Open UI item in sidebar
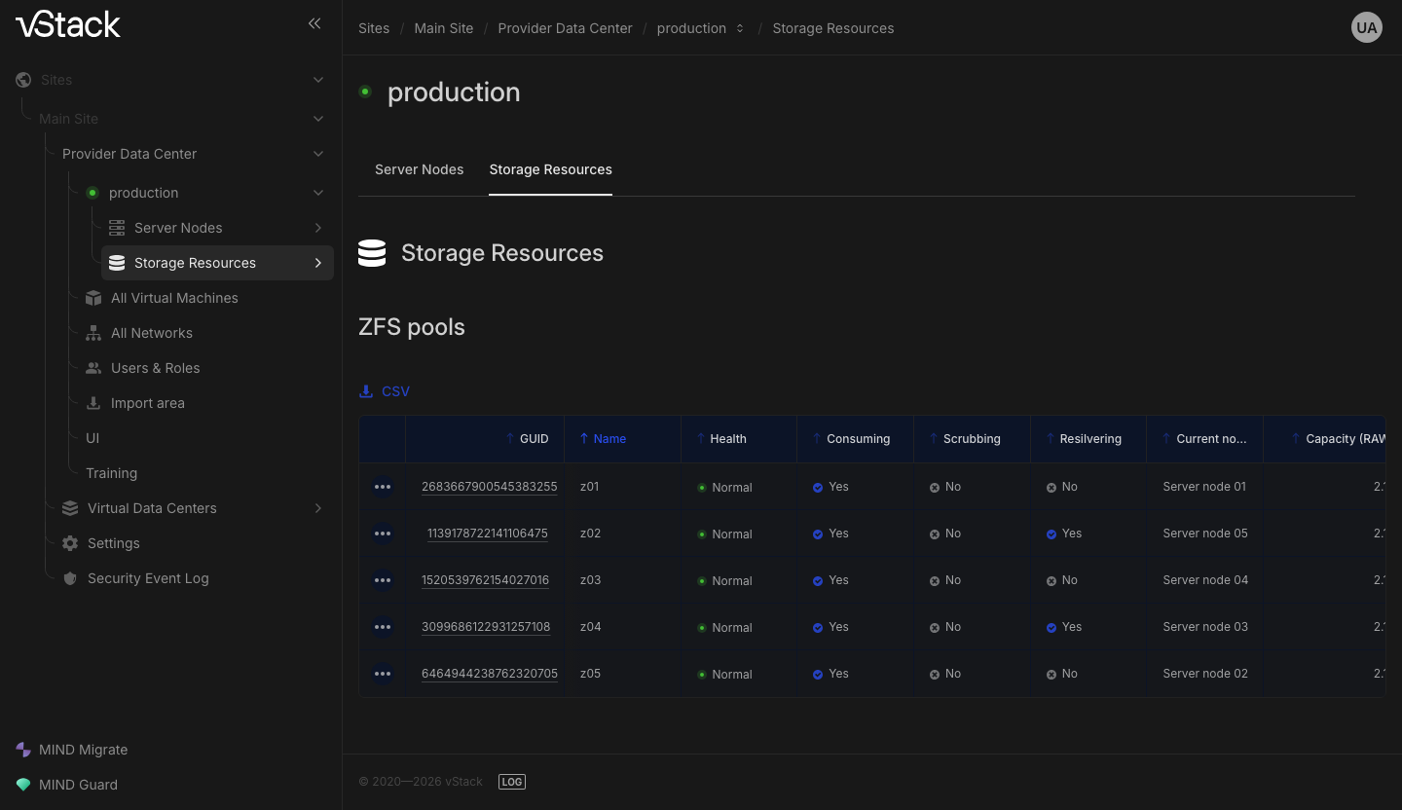Image resolution: width=1402 pixels, height=810 pixels. click(x=92, y=438)
